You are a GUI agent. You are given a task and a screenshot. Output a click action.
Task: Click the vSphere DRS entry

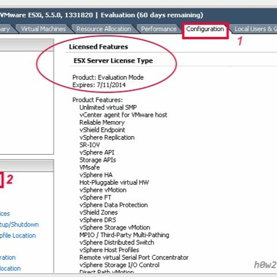coord(98,220)
